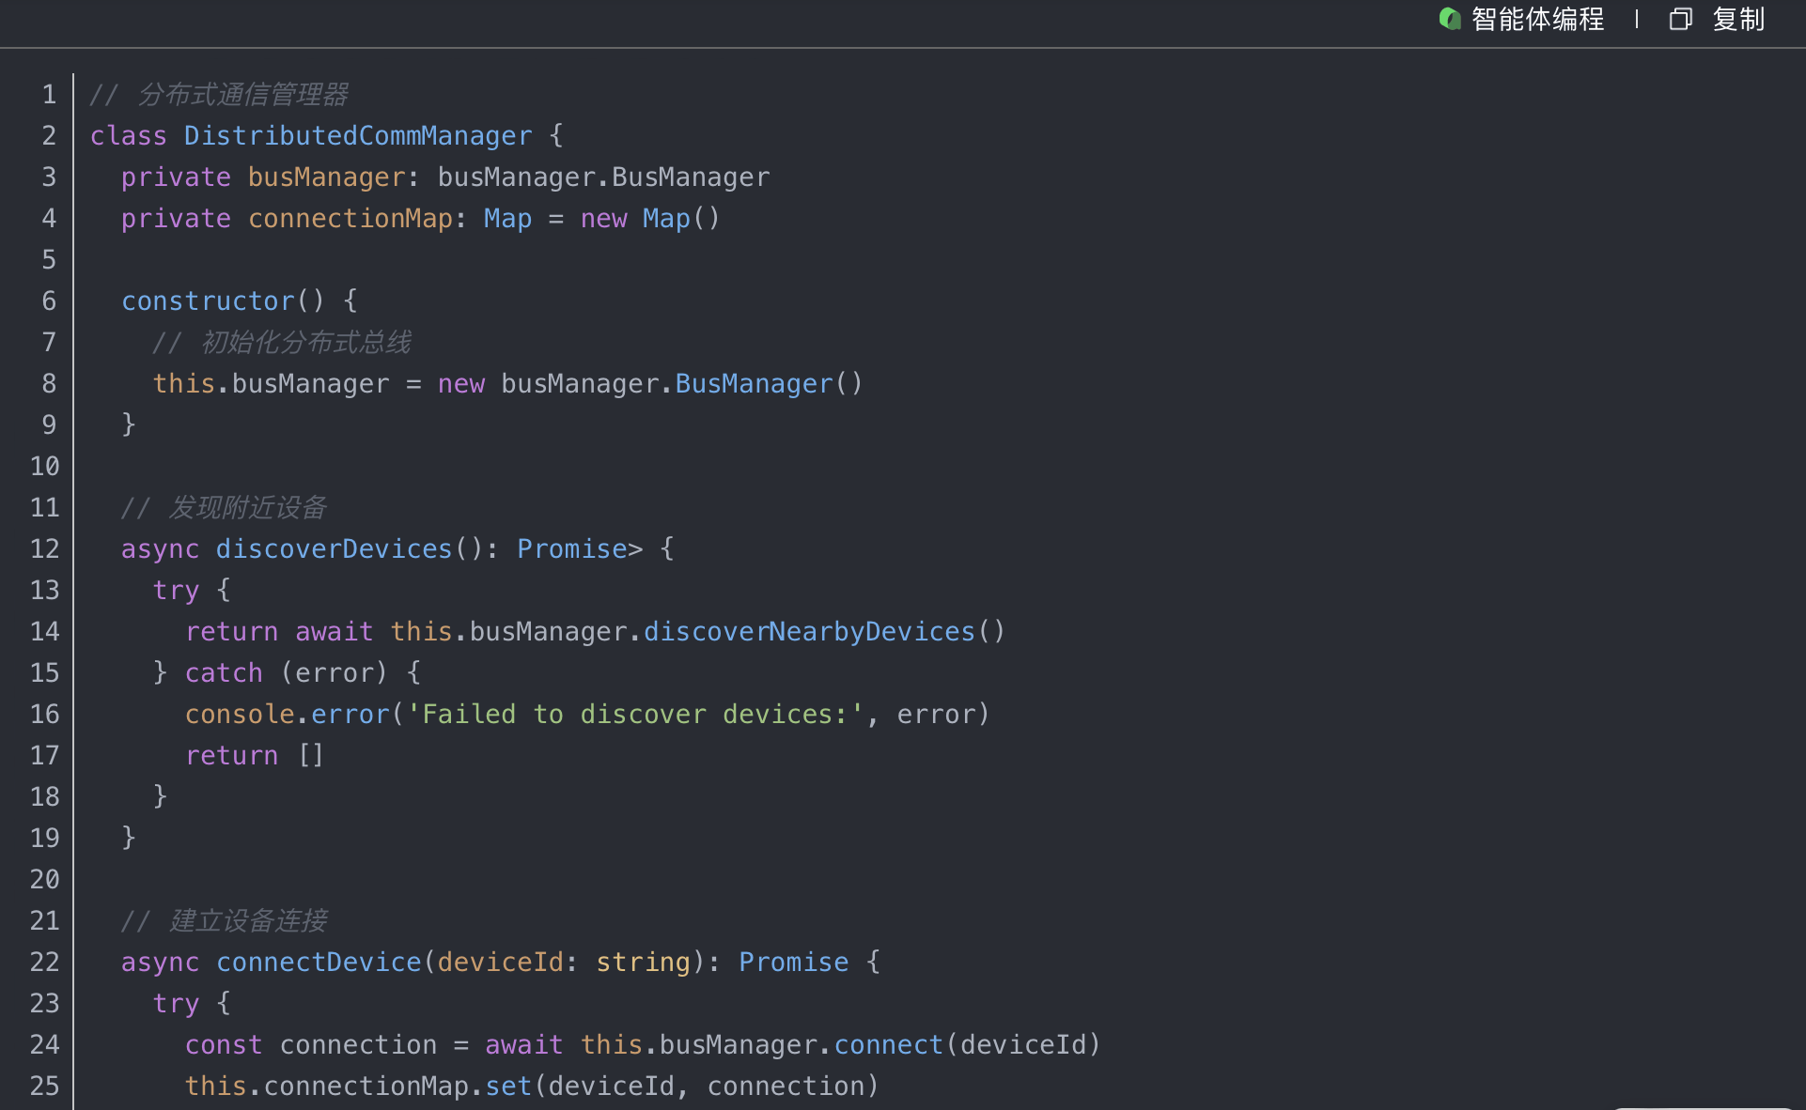
Task: Click the copy icon beside 复制
Action: (x=1680, y=19)
